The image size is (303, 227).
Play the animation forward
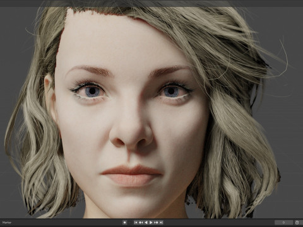click(x=151, y=223)
